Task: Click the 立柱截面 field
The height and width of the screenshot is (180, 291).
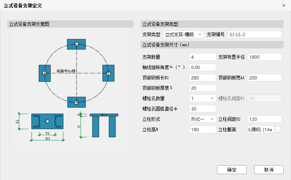Action: (261, 130)
